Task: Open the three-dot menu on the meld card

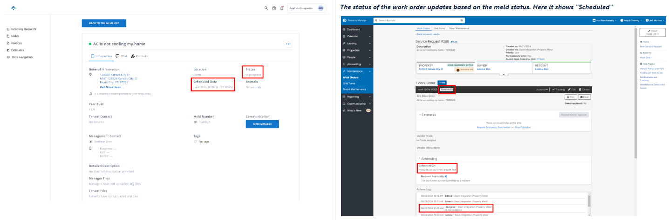Action: pos(288,44)
